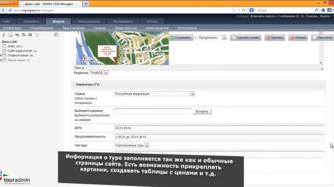Open the TinyMCE editor dropdown
Screen dimensions: 334x187
106,73
